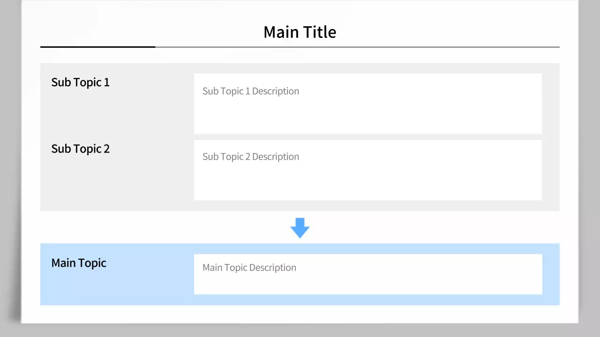
Task: Click the Main Topic label
Action: [x=79, y=263]
